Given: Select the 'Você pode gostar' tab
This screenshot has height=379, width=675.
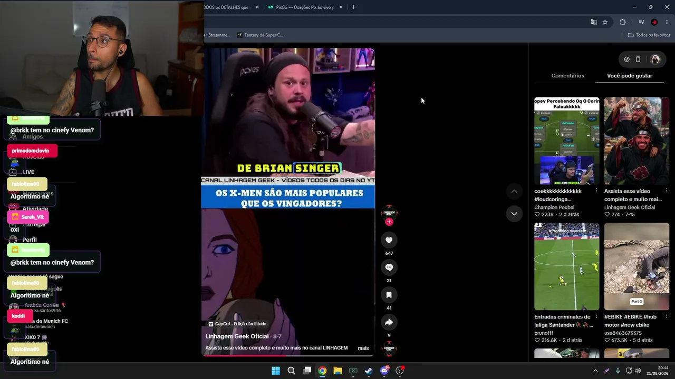Looking at the screenshot, I should 629,76.
